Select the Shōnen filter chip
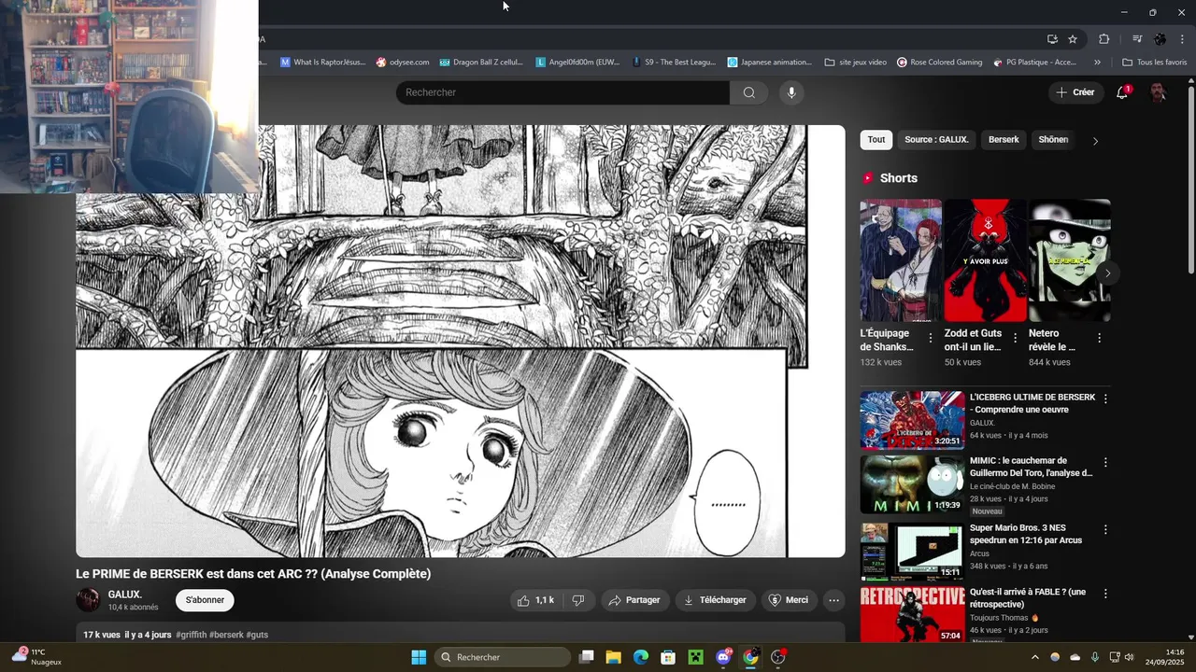Screen dimensions: 1196x672 1053,140
